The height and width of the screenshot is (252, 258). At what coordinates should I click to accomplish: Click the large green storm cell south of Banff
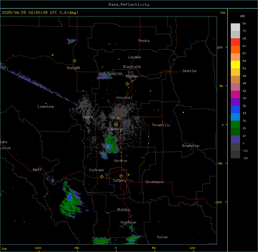[x=71, y=201]
